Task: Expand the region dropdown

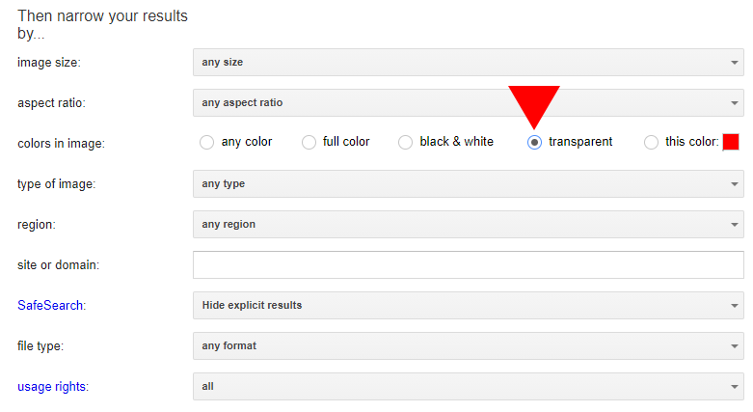Action: point(469,224)
